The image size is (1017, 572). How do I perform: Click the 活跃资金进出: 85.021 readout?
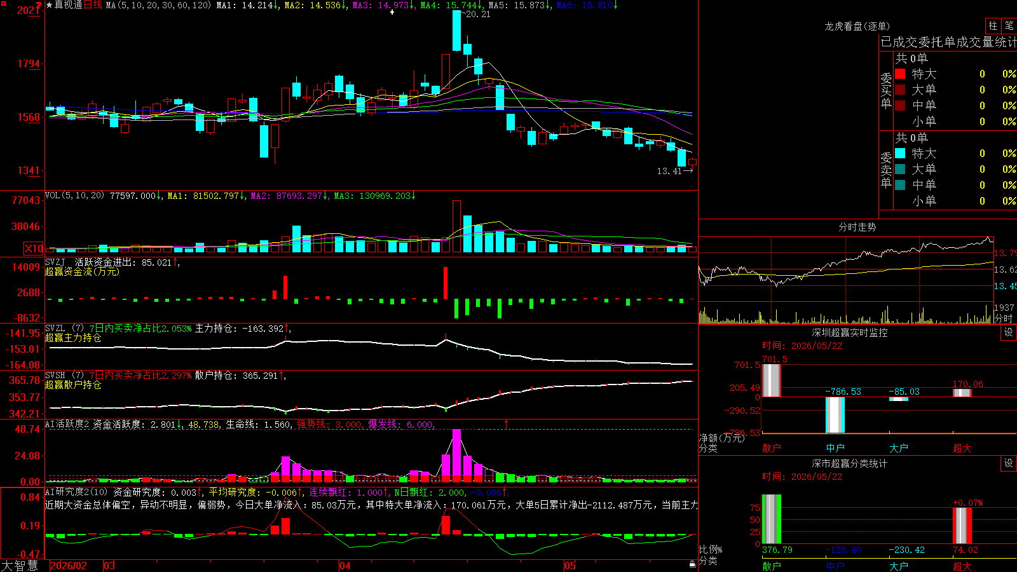coord(125,262)
